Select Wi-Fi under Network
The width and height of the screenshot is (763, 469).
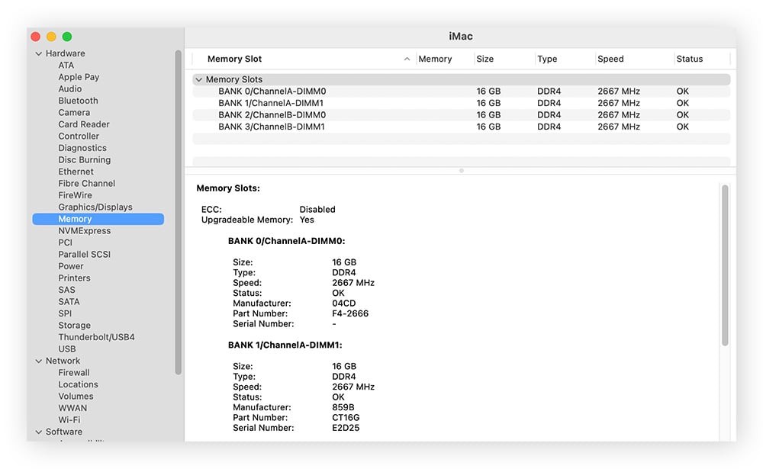pos(69,420)
